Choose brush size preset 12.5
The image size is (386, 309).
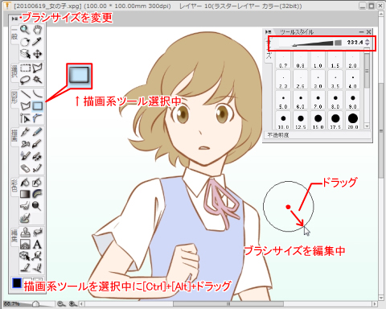coord(301,121)
